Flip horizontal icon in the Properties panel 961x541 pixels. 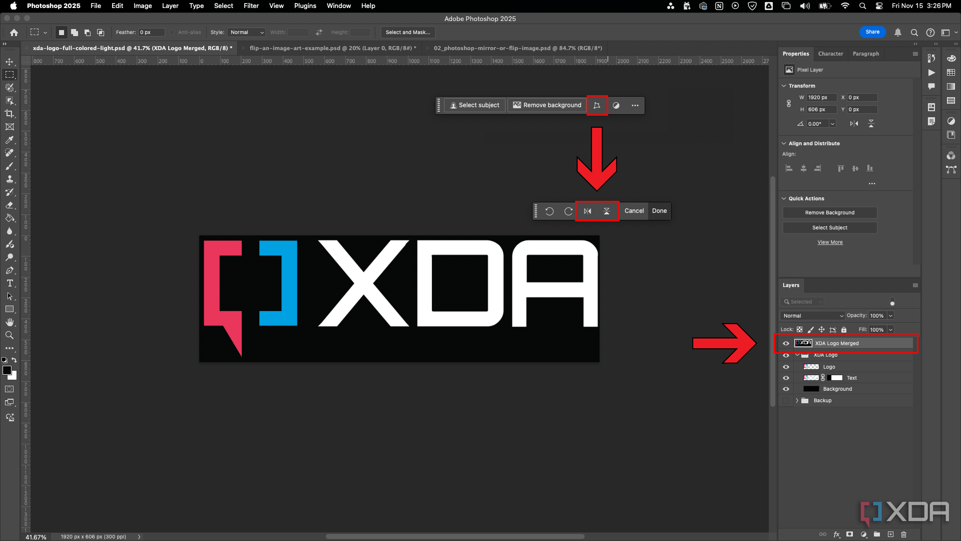tap(854, 124)
